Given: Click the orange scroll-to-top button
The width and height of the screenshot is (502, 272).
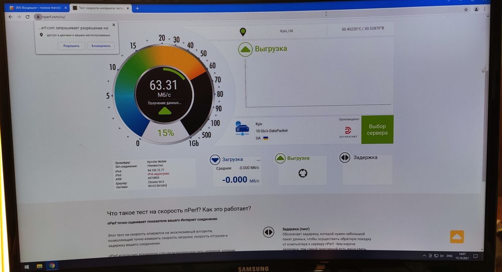Looking at the screenshot, I should pyautogui.click(x=457, y=237).
